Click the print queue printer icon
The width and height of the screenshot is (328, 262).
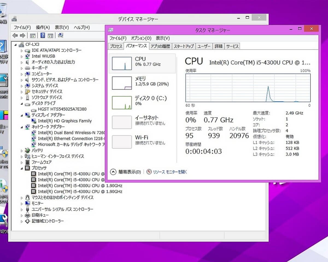(27, 215)
